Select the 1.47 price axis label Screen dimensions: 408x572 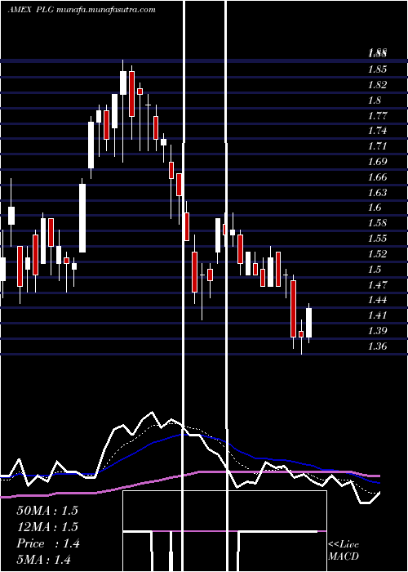tap(377, 284)
